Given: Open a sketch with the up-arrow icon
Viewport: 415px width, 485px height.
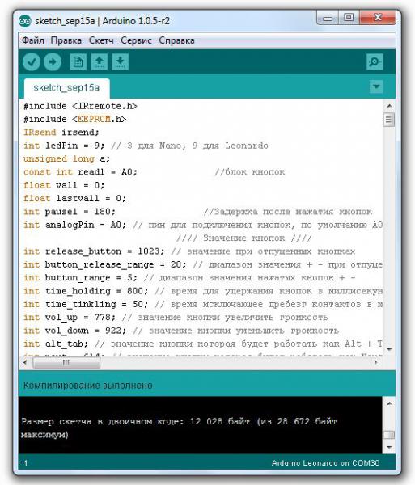Looking at the screenshot, I should tap(100, 62).
